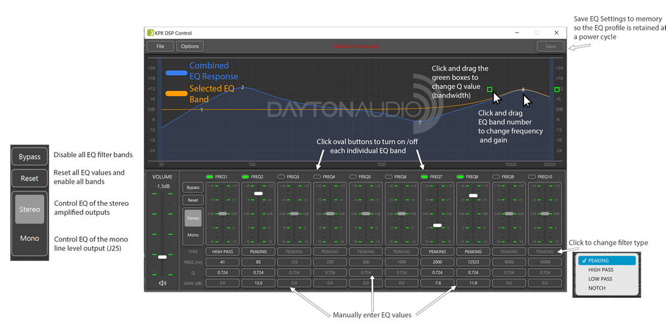Click the Q field under FREQ8
The image size is (666, 324).
coord(473,272)
